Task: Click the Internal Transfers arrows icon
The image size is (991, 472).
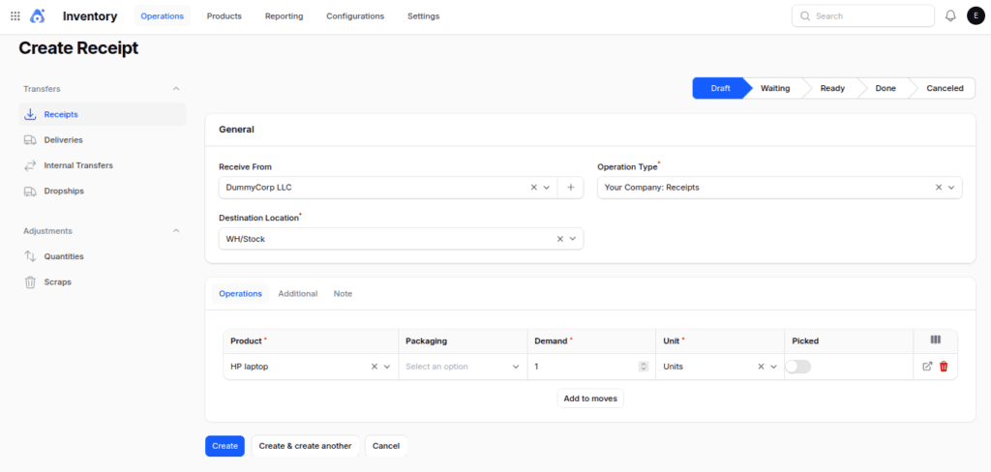Action: (30, 165)
